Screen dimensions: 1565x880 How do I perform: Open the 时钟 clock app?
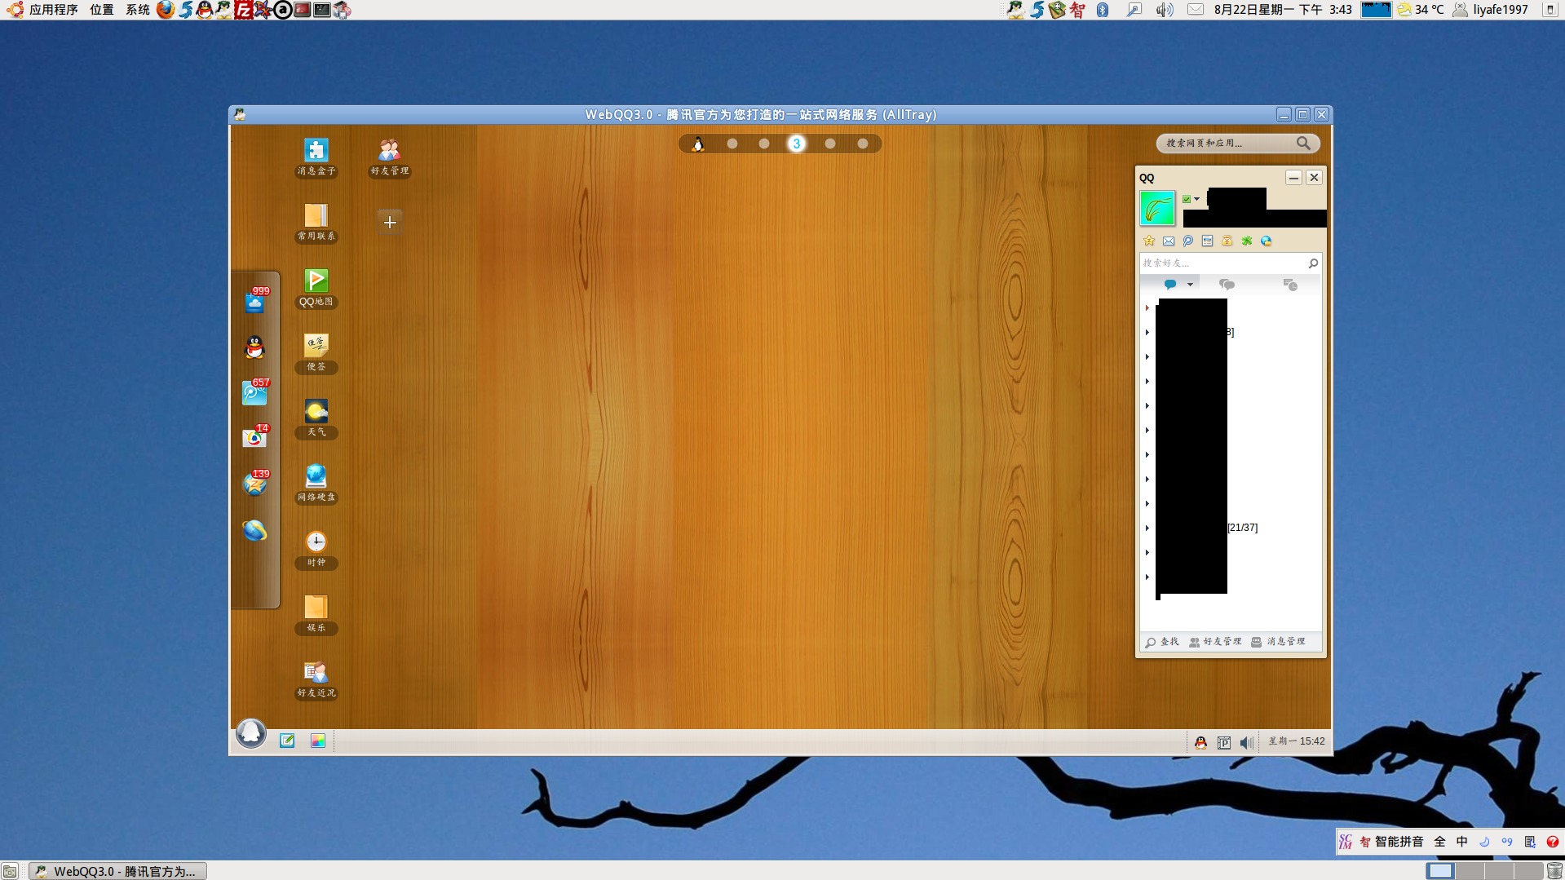(316, 548)
